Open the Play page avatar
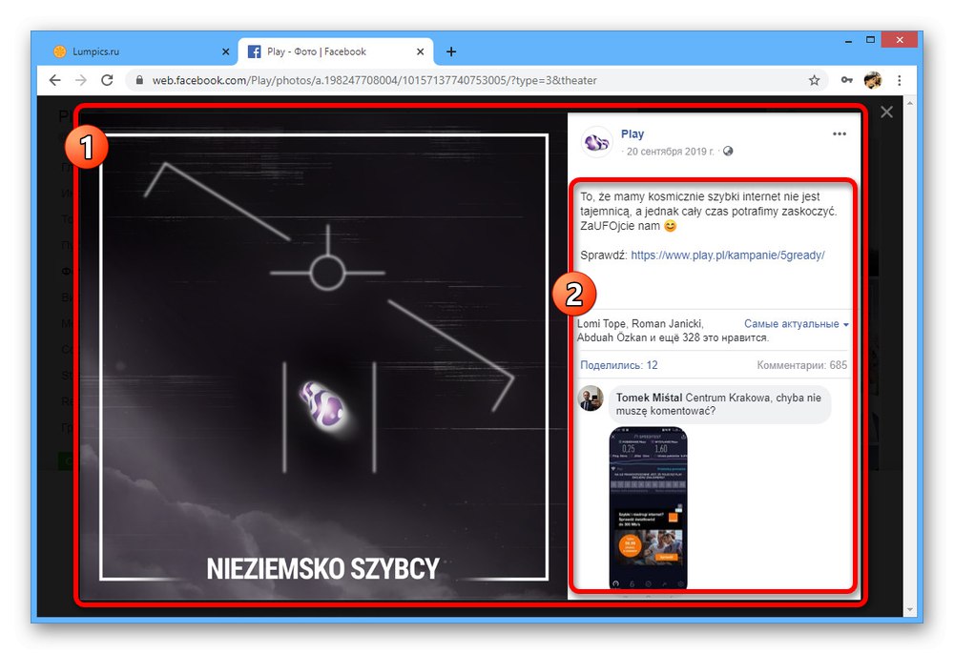The image size is (954, 654). coord(596,142)
